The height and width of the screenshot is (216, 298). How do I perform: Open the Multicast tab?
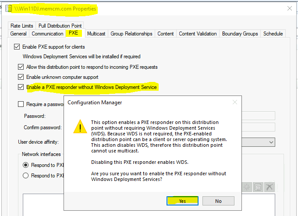click(96, 34)
